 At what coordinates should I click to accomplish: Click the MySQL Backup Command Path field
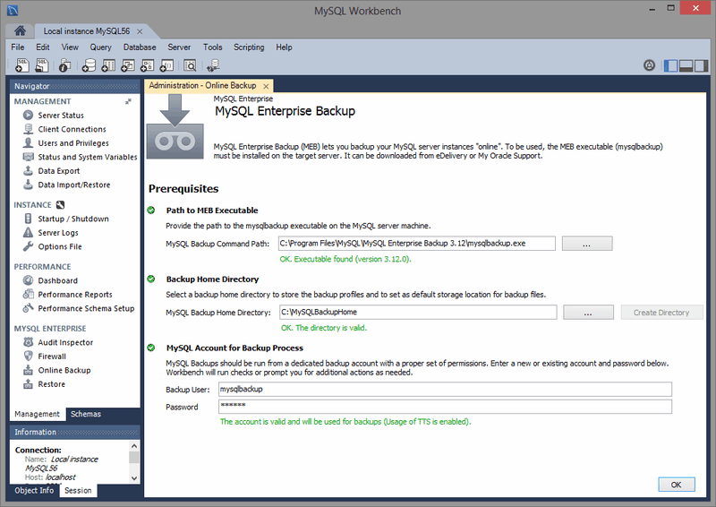point(417,244)
